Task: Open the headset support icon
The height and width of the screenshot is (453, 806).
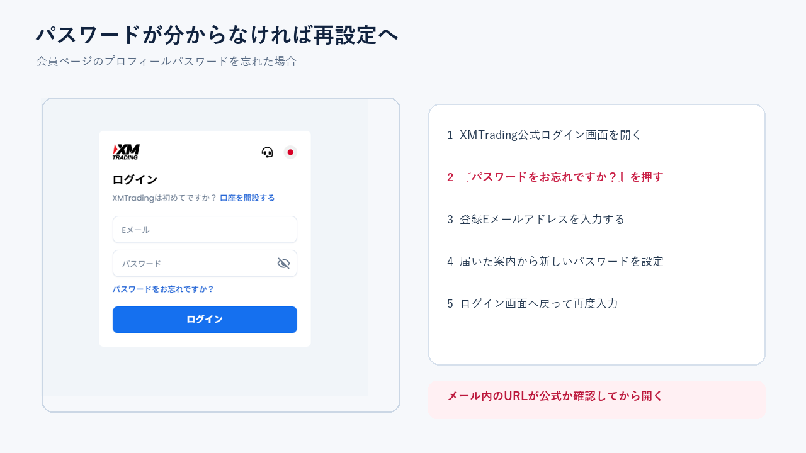Action: coord(268,152)
